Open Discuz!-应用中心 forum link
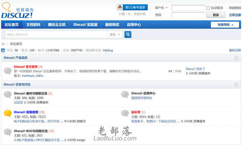The image size is (242, 145). coord(143,93)
